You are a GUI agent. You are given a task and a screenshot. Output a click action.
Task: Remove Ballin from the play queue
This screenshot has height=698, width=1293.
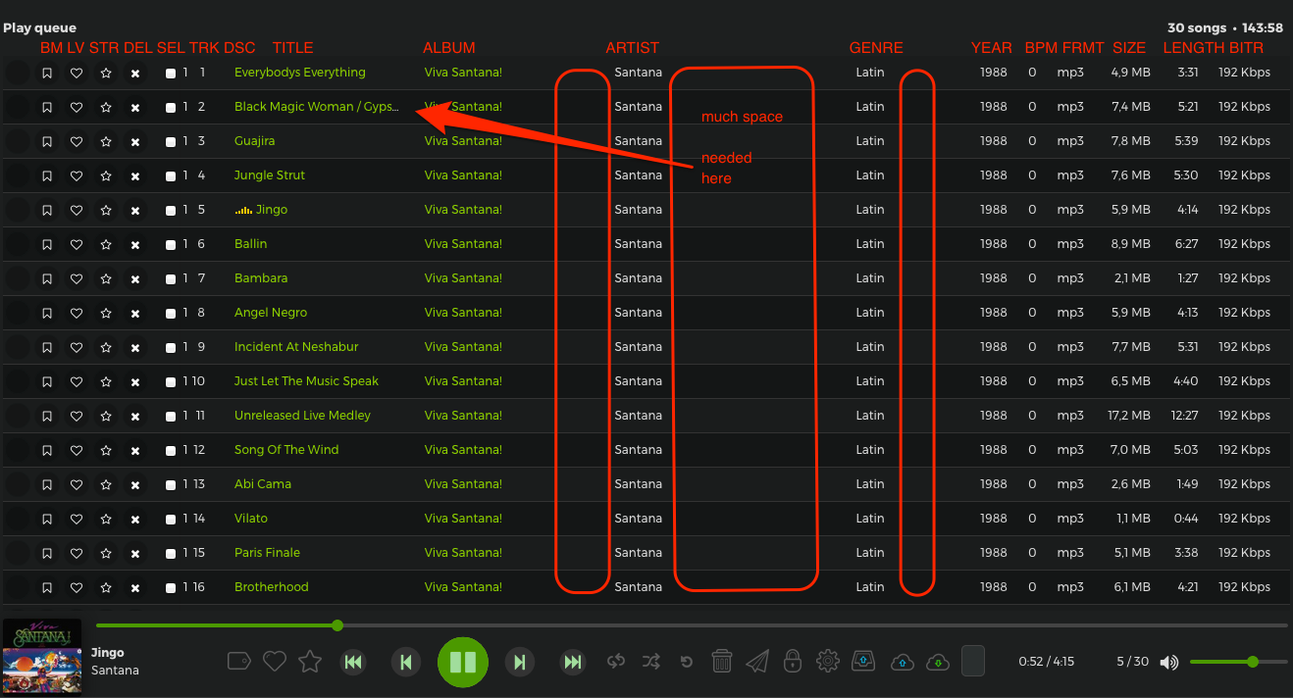[x=135, y=244]
